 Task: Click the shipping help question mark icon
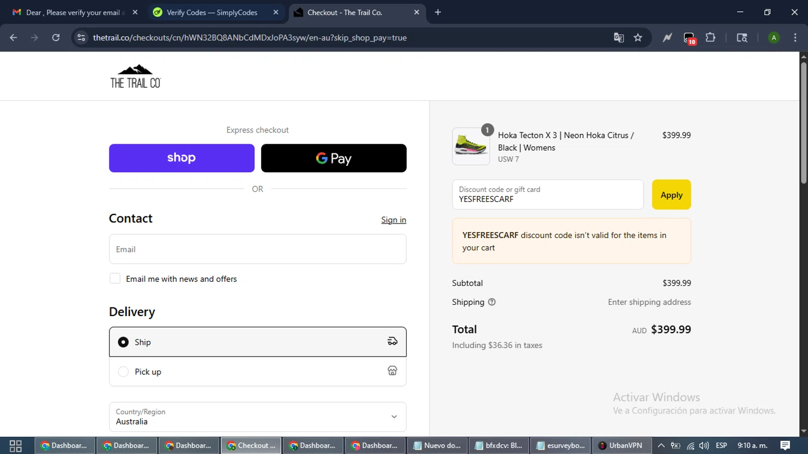click(492, 302)
